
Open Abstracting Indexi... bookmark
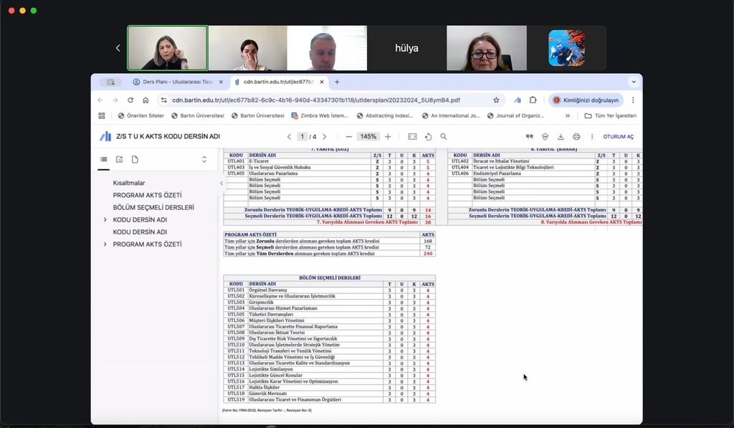click(x=385, y=115)
